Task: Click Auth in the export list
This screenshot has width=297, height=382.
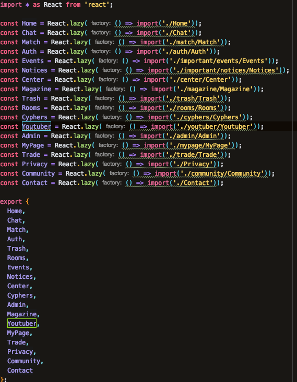Action: tap(15, 239)
